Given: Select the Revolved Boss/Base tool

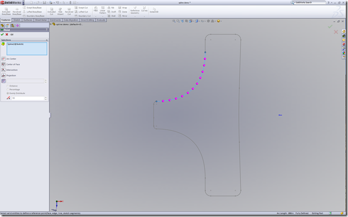Looking at the screenshot, I should pos(17,11).
